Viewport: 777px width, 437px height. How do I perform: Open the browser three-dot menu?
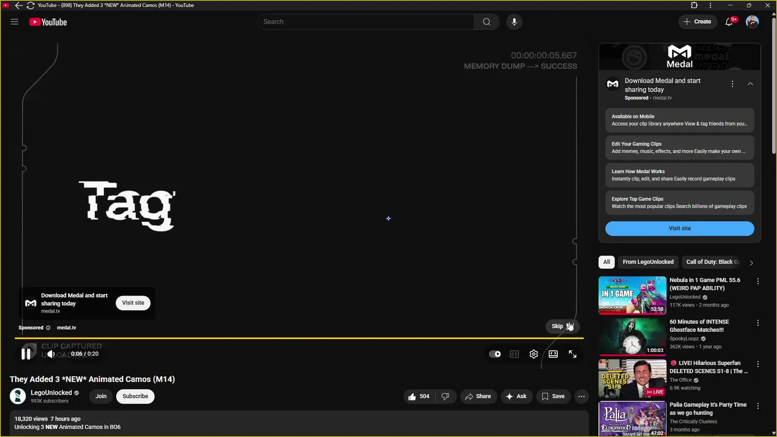pos(710,5)
